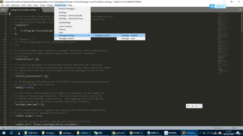Switch to the python Chrome window in taskbar

coord(119,133)
